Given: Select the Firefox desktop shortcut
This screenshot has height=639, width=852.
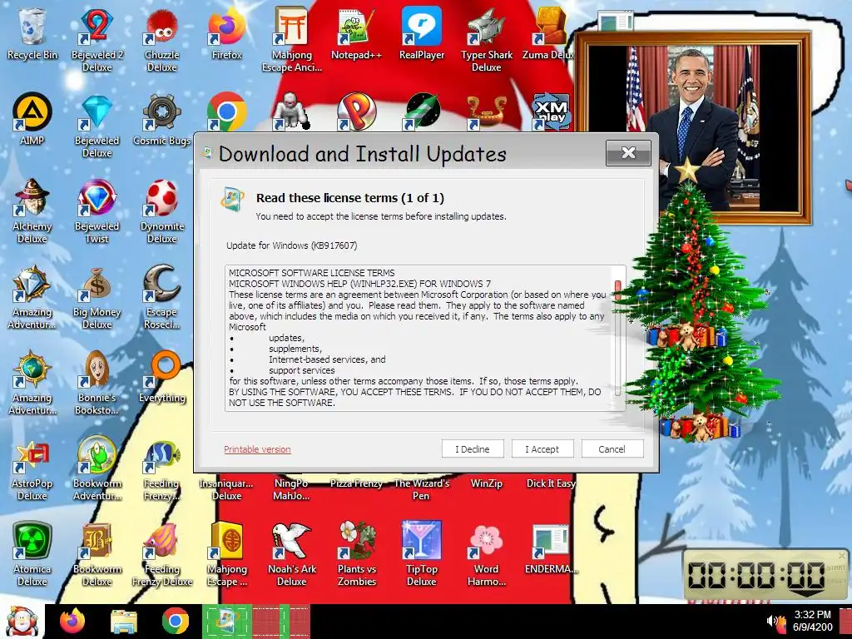Looking at the screenshot, I should [226, 34].
